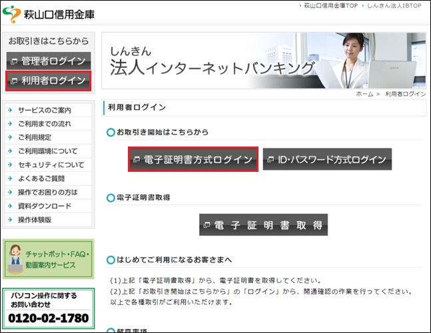Screen dimensions: 431x333
Task: Click しんきん法人IBTOP link at top
Action: tap(395, 5)
